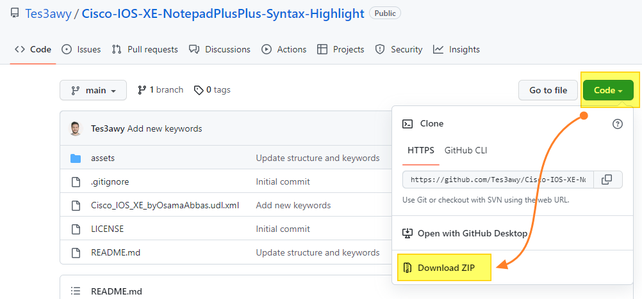The height and width of the screenshot is (299, 642).
Task: Open the Pull requests tab
Action: click(145, 49)
